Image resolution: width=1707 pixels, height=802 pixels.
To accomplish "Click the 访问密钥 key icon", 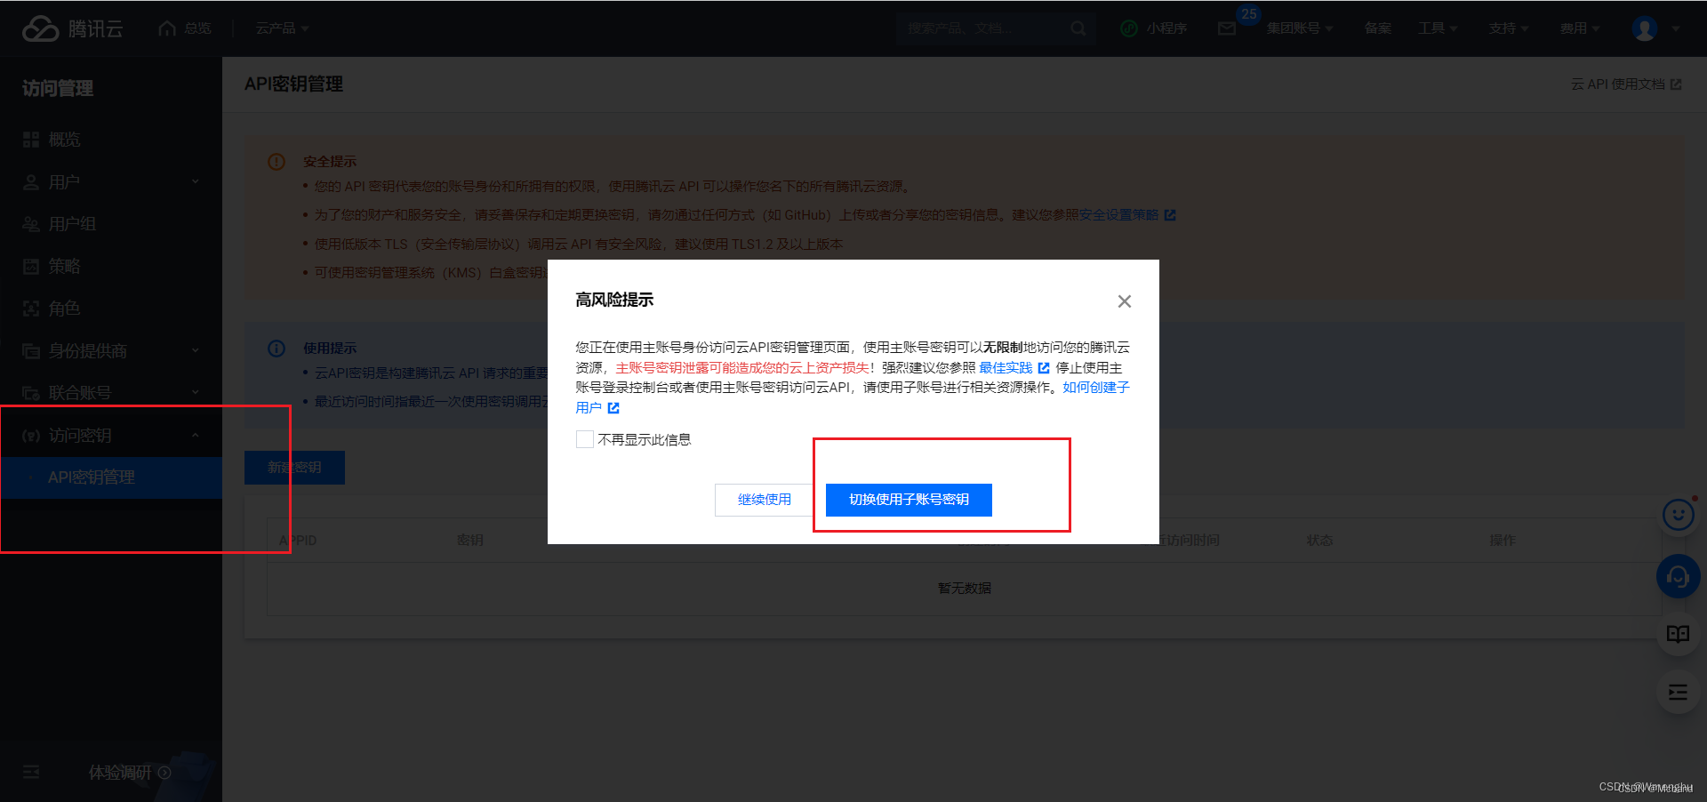I will (x=31, y=436).
